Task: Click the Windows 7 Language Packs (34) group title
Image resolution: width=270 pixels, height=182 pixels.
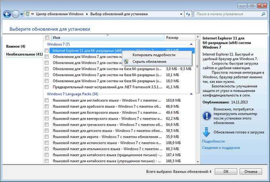Action: click(x=73, y=94)
